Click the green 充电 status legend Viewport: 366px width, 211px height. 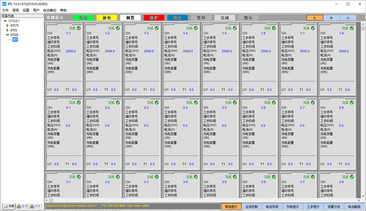coord(83,18)
